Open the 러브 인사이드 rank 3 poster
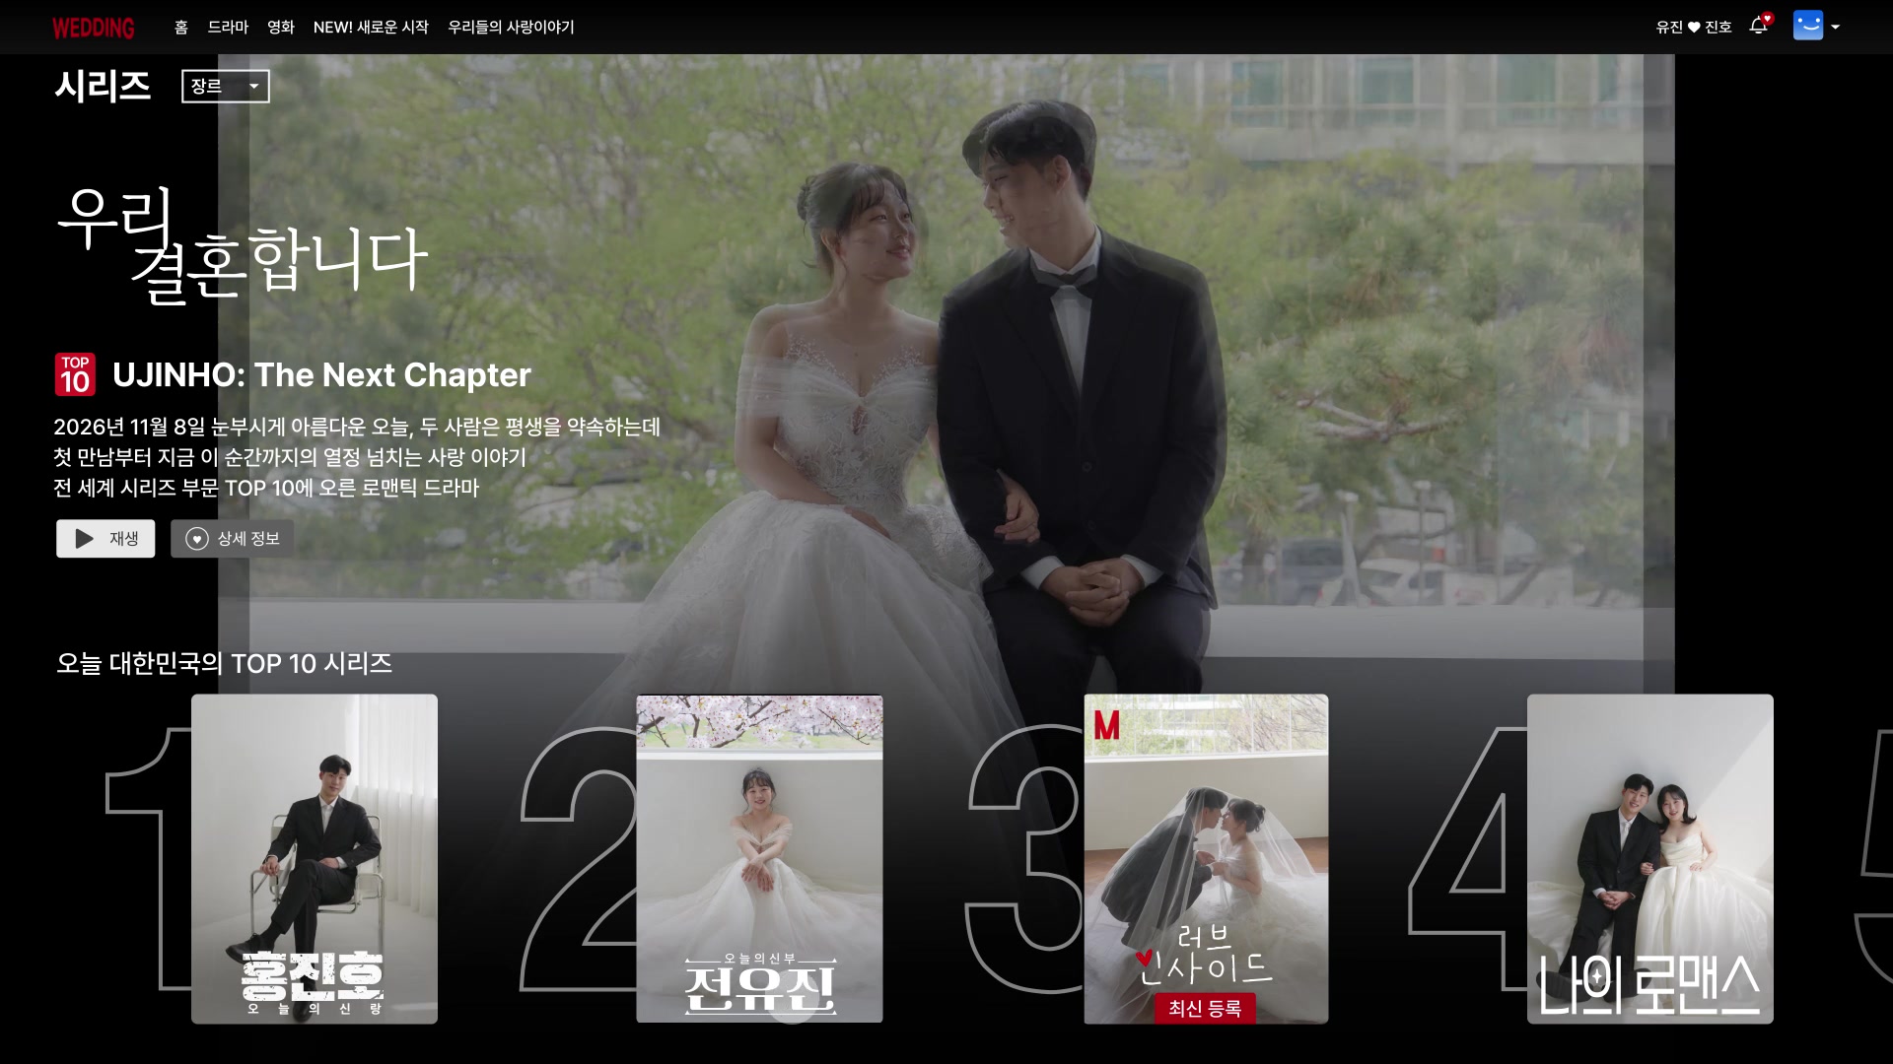The image size is (1893, 1064). point(1206,859)
